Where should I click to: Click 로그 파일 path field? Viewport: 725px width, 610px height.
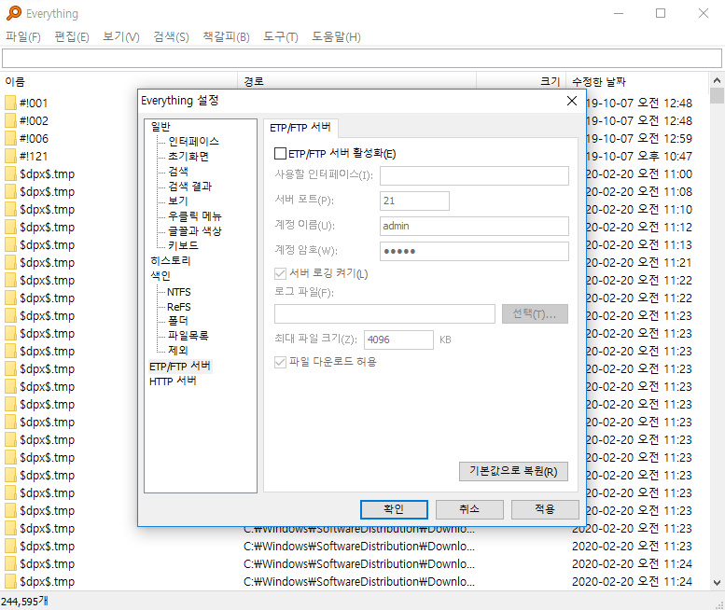(384, 314)
